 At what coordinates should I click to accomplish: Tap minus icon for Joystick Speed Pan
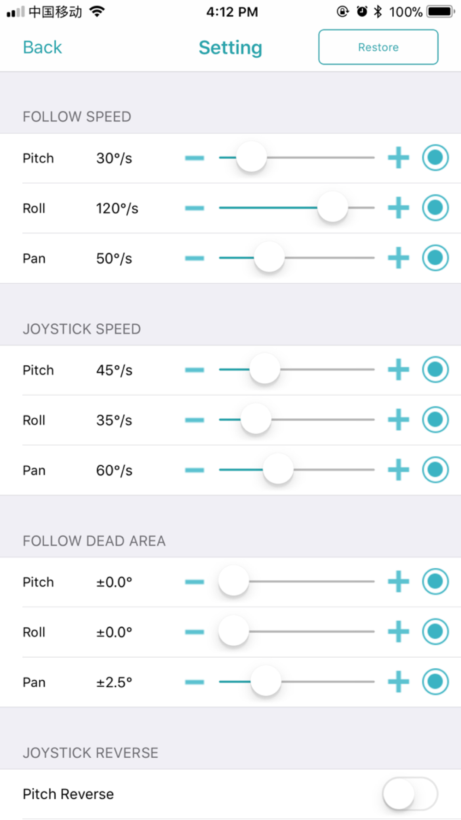click(195, 470)
